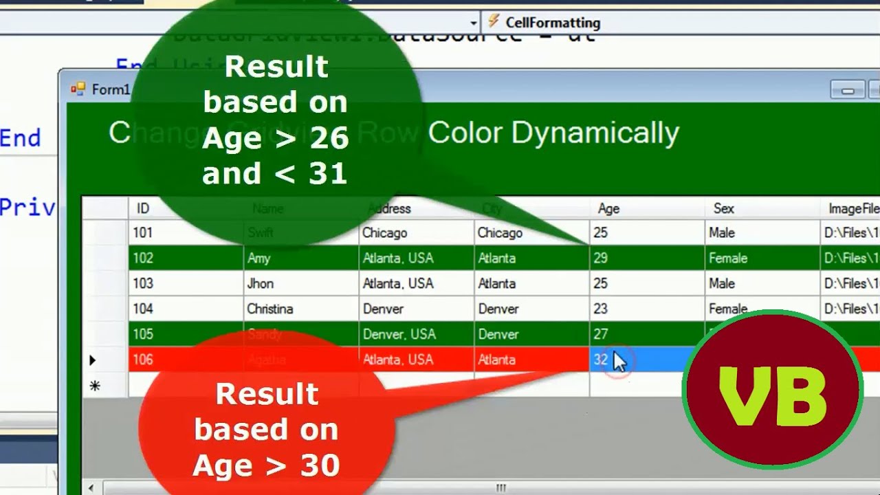Click the horizontal scrollbar thumb of the grid
Viewport: 880px width, 495px height.
(x=500, y=487)
